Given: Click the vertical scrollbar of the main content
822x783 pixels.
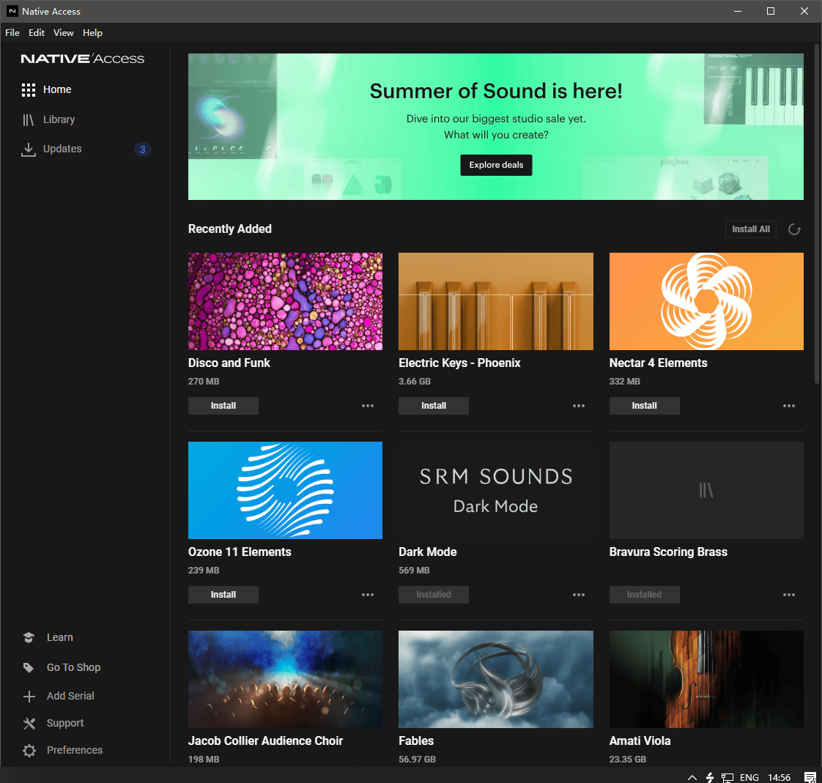Looking at the screenshot, I should [817, 215].
